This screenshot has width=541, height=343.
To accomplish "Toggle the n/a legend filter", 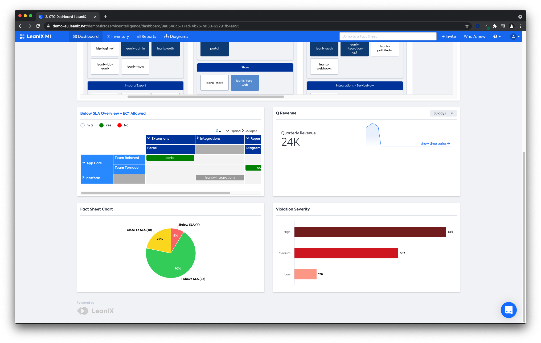I will [x=83, y=125].
